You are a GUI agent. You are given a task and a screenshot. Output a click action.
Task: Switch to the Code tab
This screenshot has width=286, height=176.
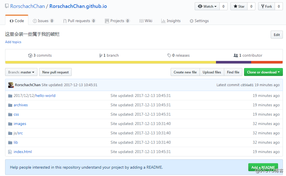pos(17,21)
